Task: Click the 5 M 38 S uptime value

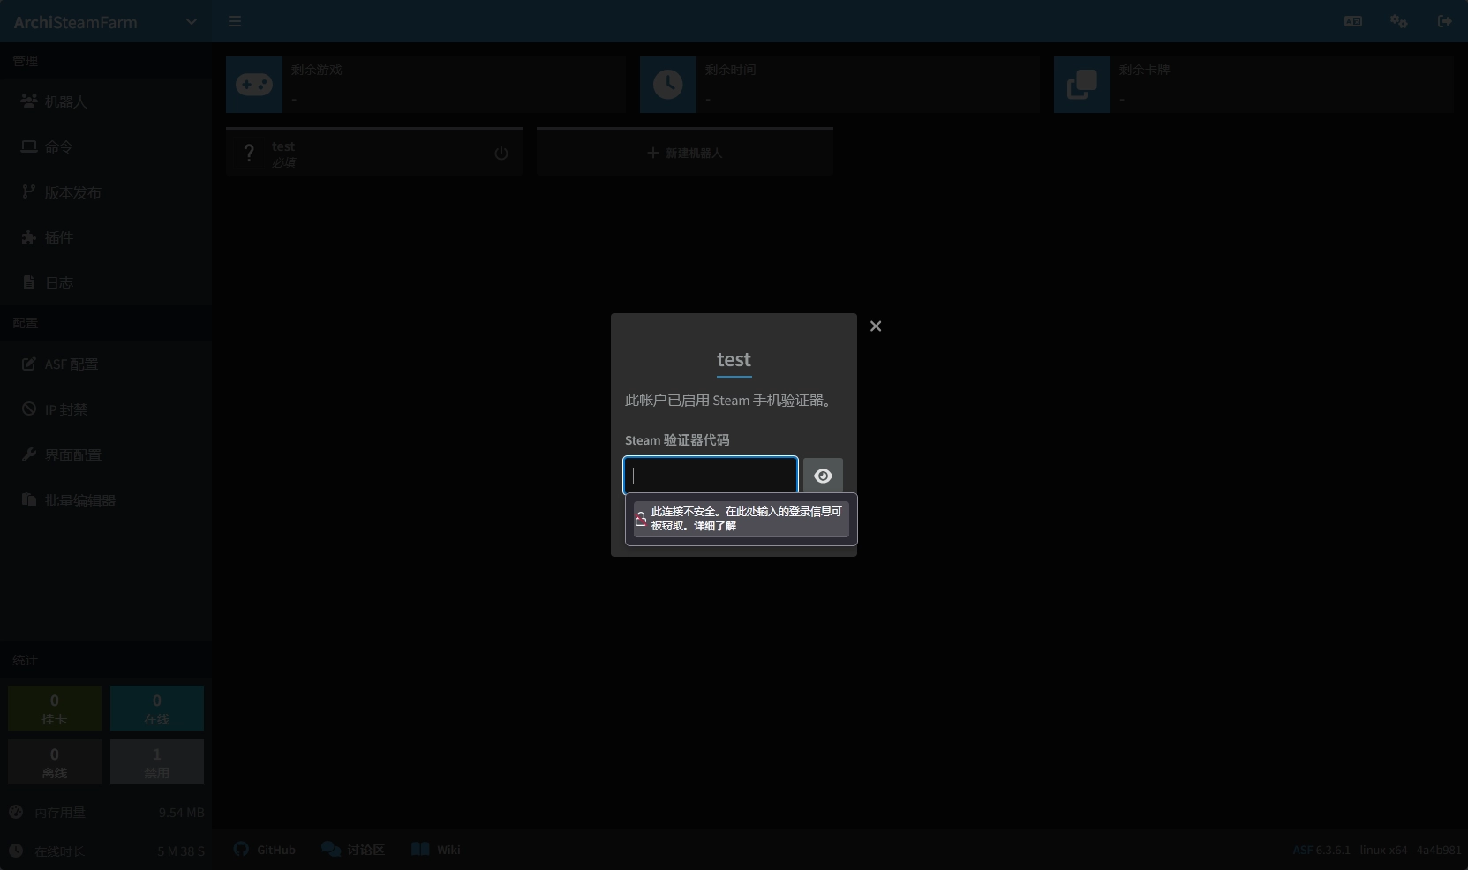Action: click(x=181, y=851)
